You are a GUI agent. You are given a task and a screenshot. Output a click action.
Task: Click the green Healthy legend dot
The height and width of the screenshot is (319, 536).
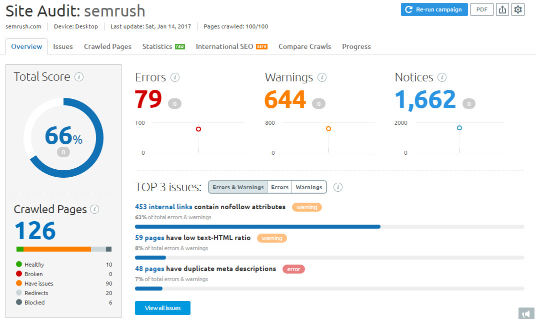click(x=19, y=264)
